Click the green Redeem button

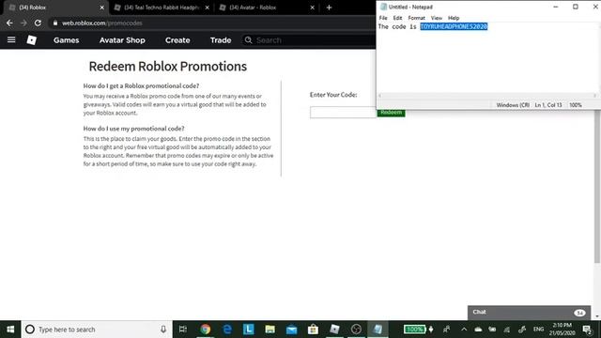(x=391, y=114)
